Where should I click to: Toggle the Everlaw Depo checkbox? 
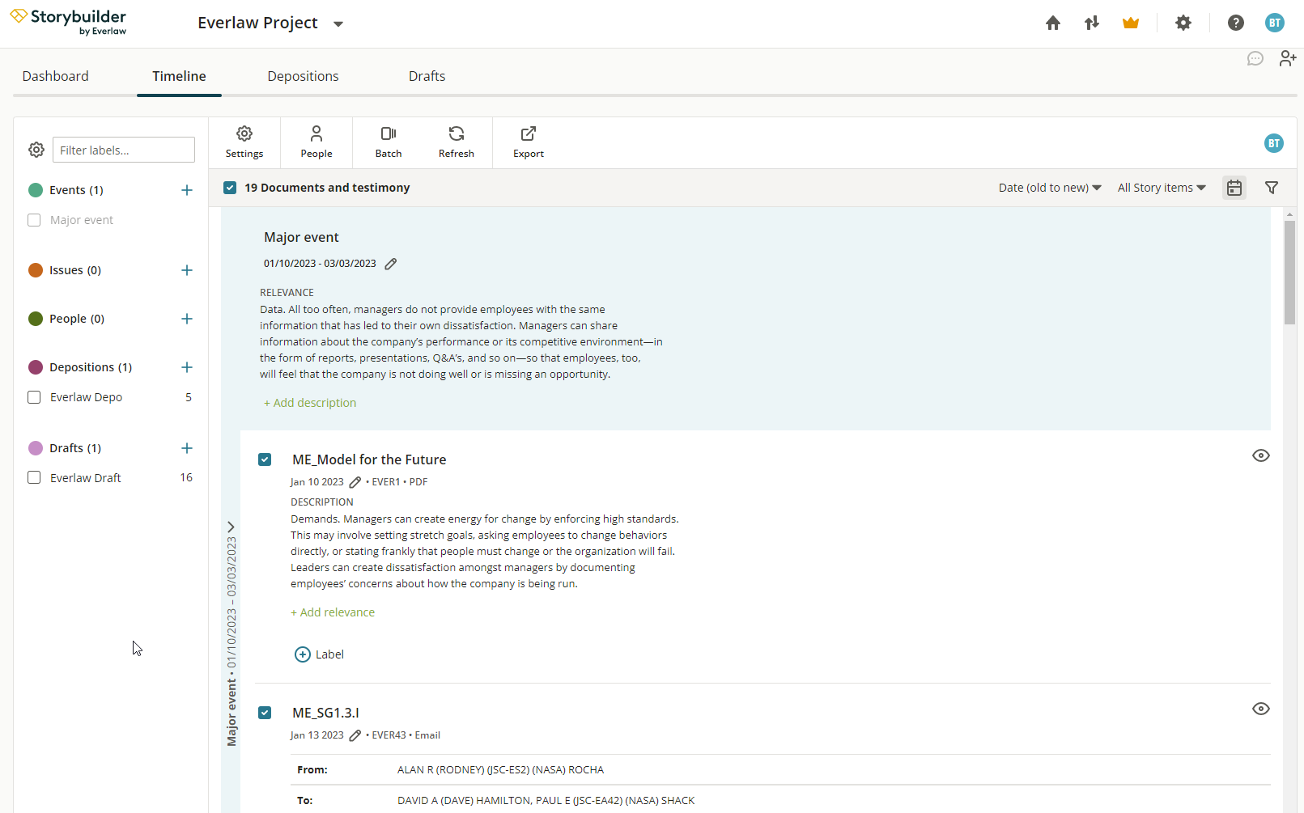[x=34, y=397]
